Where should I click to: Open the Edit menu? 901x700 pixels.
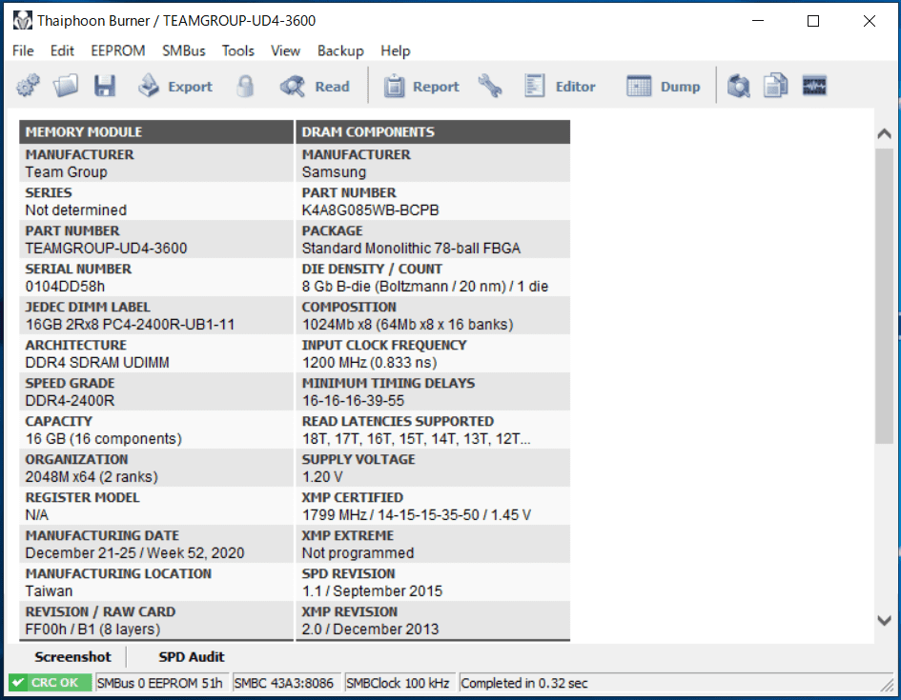62,50
